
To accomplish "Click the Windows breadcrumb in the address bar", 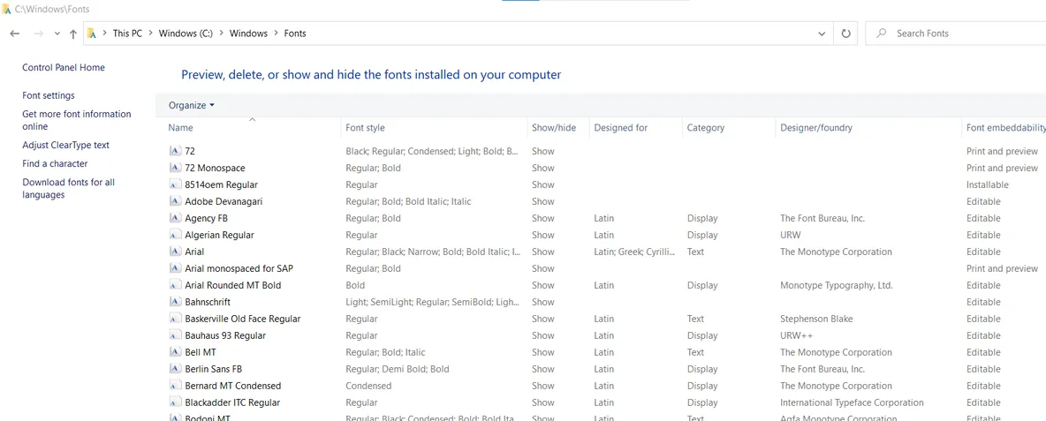I will click(x=248, y=34).
